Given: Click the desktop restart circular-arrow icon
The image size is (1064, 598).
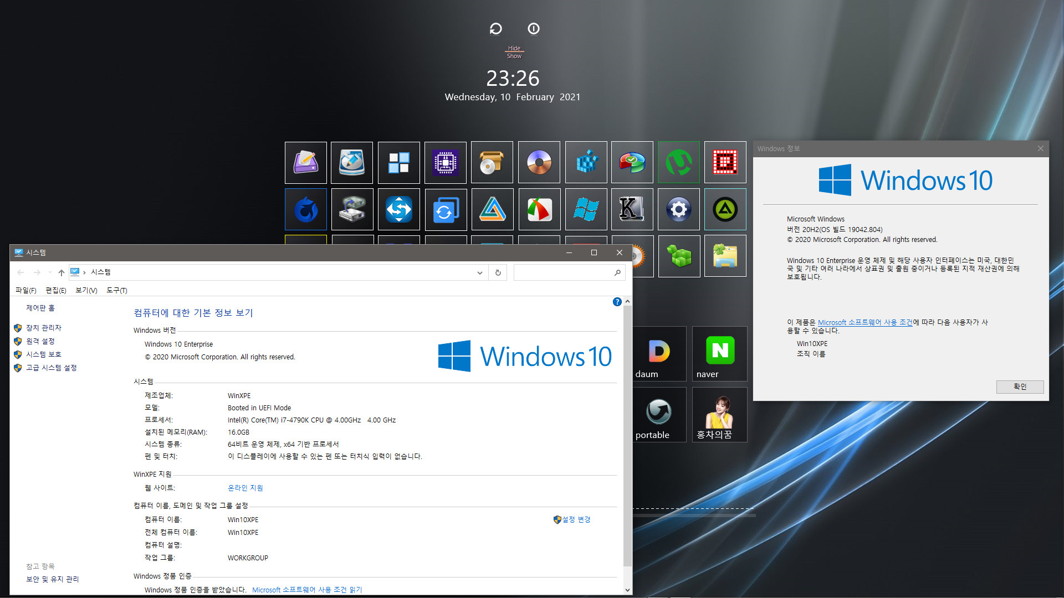Looking at the screenshot, I should point(495,28).
